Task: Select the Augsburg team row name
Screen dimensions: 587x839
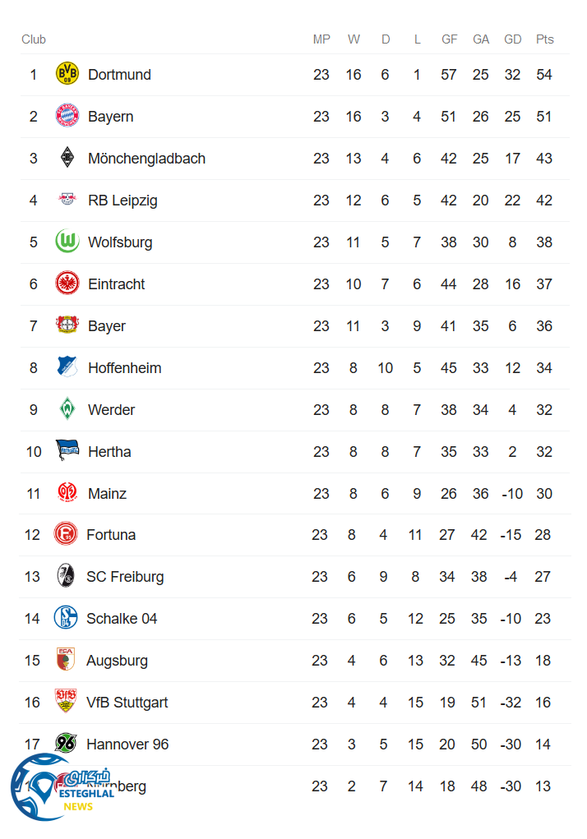Action: pyautogui.click(x=117, y=661)
